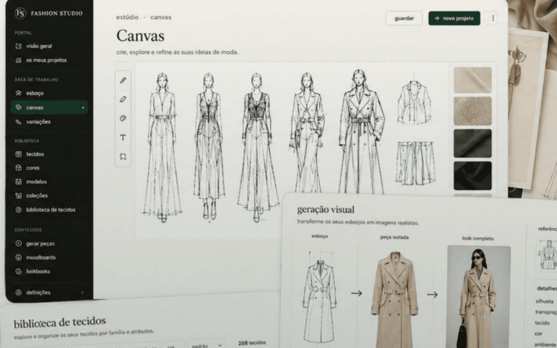The height and width of the screenshot is (348, 557).
Task: Click the 'look completo' label
Action: pos(478,238)
